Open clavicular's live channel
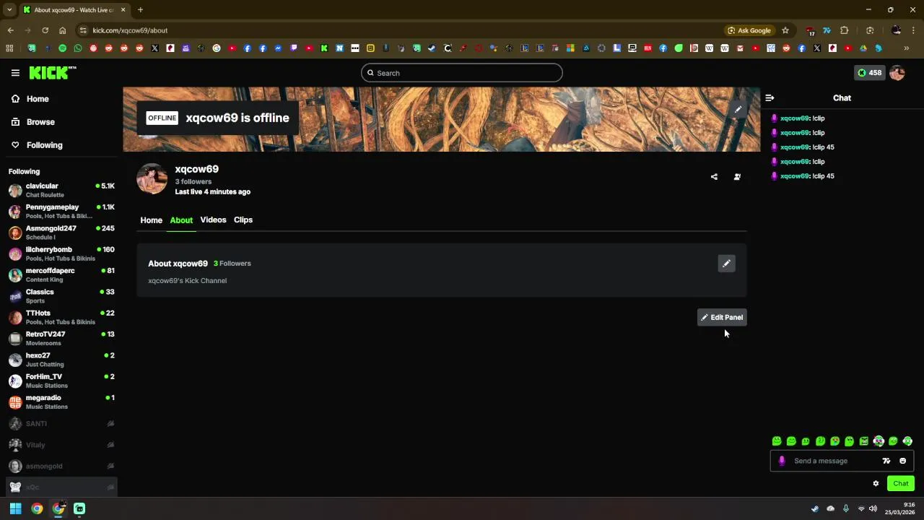Screen dimensions: 924x520 61,190
